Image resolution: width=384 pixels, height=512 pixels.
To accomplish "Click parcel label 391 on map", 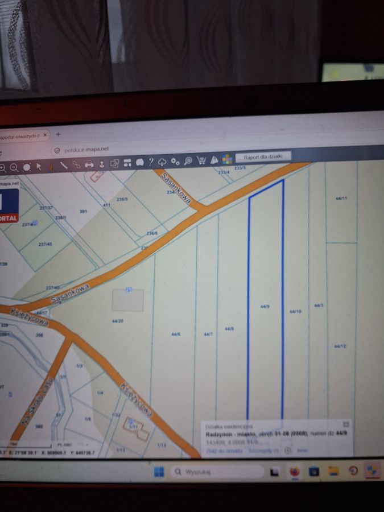I will tap(83, 212).
